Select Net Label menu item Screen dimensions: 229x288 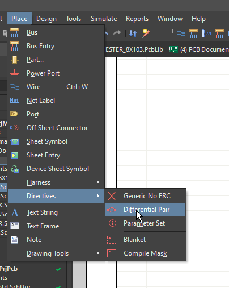pos(56,101)
